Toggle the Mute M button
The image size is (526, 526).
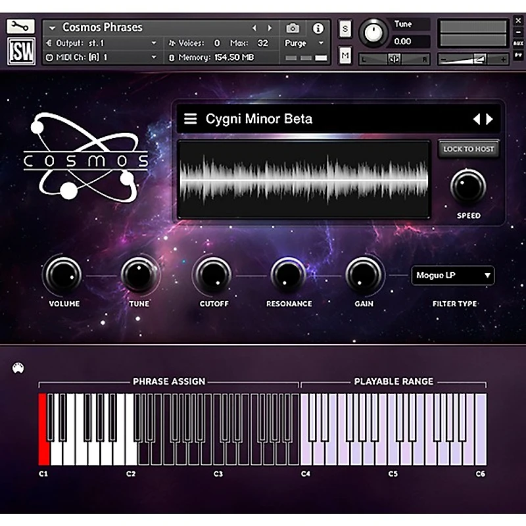345,55
